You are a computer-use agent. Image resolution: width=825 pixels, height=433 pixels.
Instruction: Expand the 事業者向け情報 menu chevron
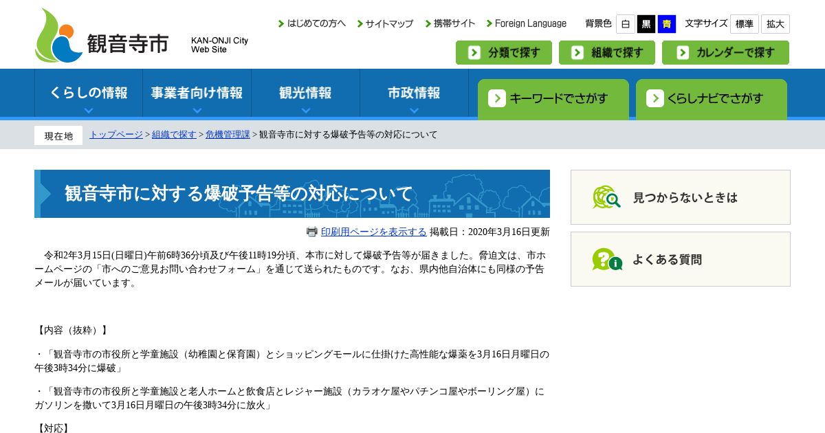pos(197,110)
